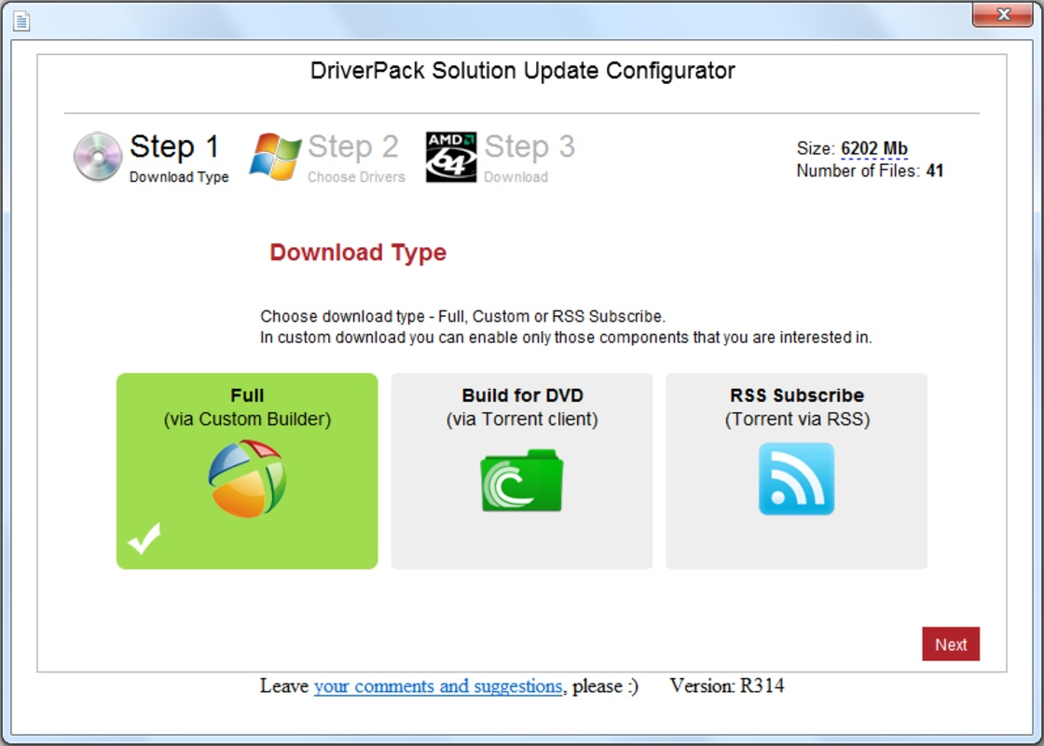Click the 6202 Mb size value
The height and width of the screenshot is (746, 1044).
coord(874,148)
